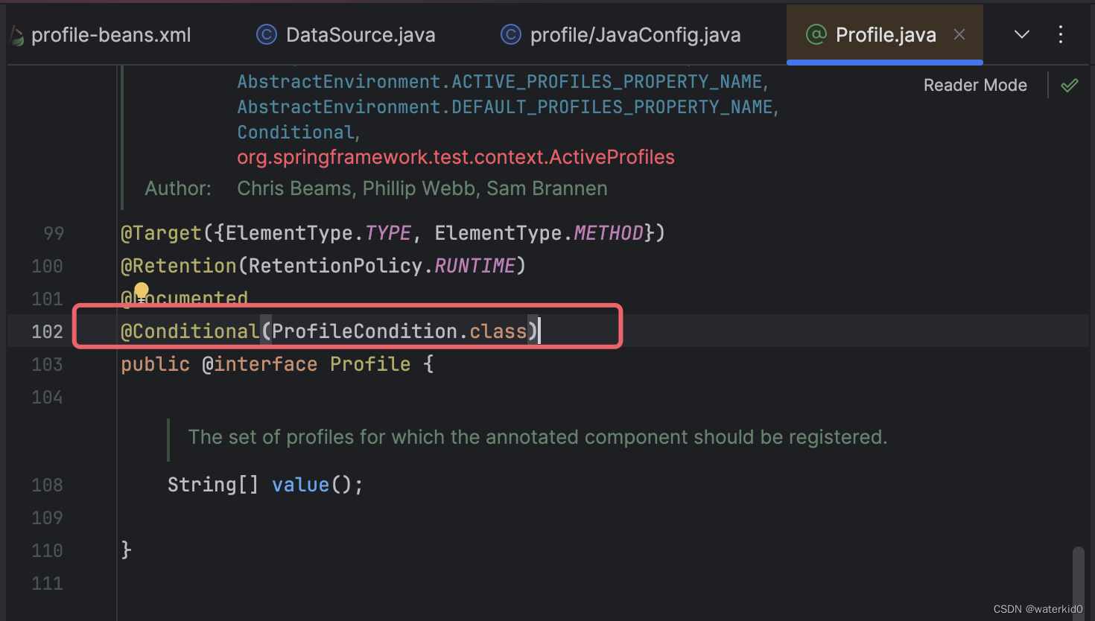Click ProfileCondition.class on line 102

(399, 331)
